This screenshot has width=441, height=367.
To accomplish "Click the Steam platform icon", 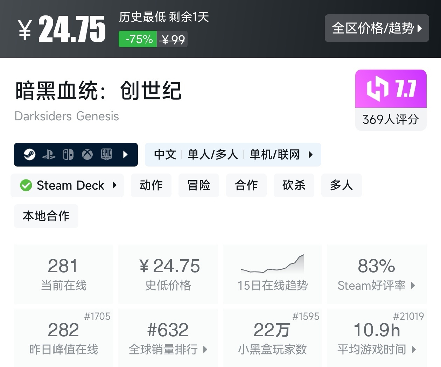I will [29, 154].
